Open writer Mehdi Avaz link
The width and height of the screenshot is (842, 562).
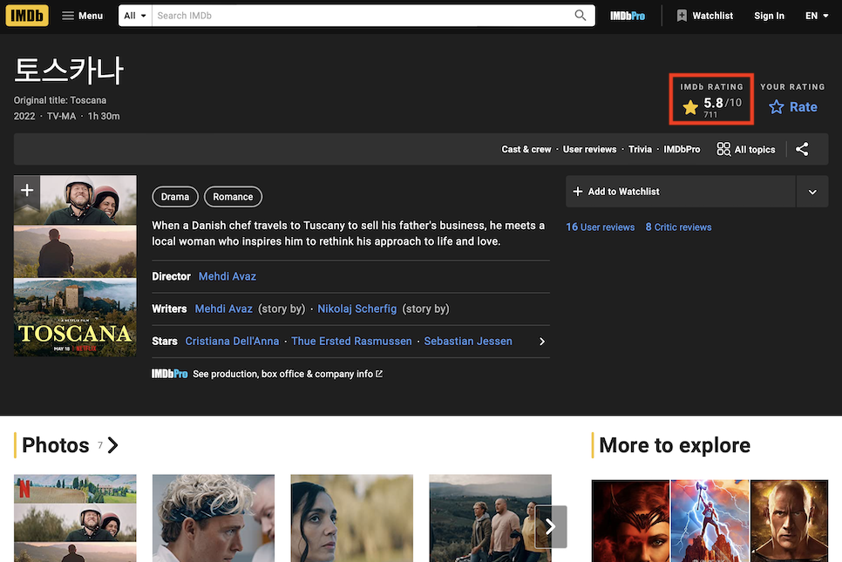point(223,308)
